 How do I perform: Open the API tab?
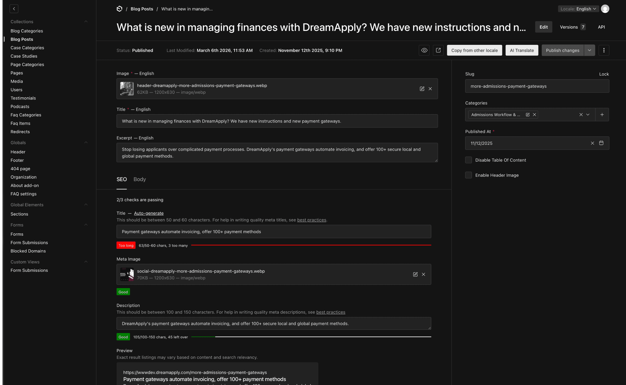[x=601, y=27]
